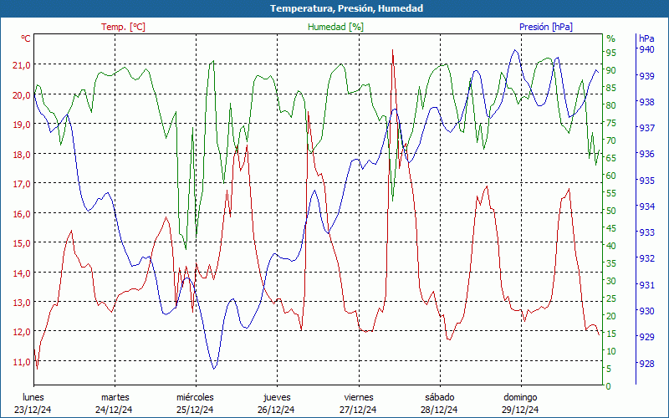
Task: Click the 933 pressure axis value
Action: 646,232
